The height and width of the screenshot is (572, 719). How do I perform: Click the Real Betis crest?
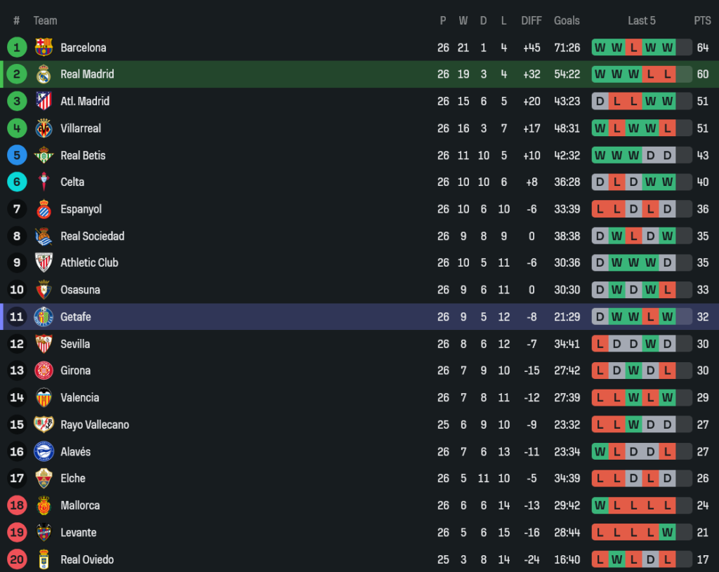coord(44,155)
